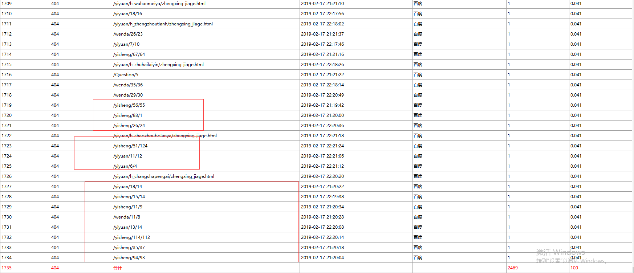
Task: Select timestamp 2019-02-17 22:17:56
Action: click(322, 14)
